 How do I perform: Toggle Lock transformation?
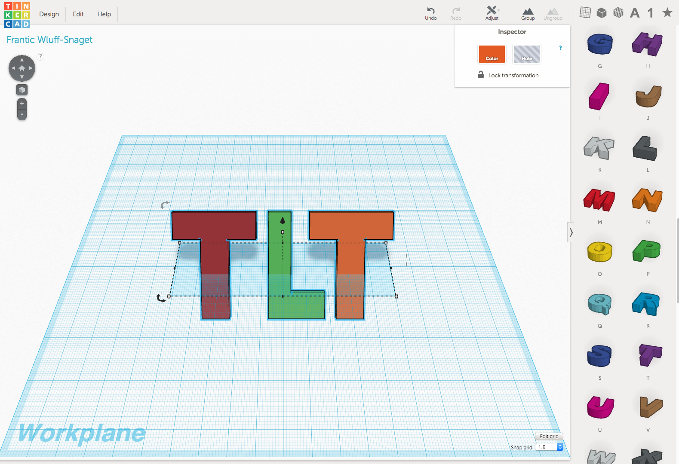click(508, 75)
